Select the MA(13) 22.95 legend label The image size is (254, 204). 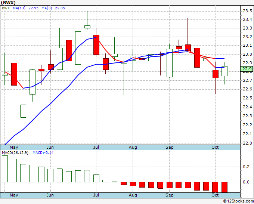click(x=21, y=8)
